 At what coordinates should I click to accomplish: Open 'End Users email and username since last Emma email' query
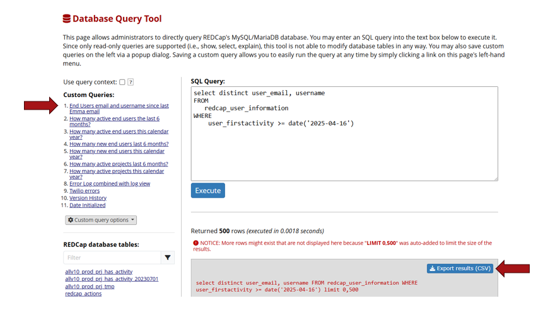click(119, 108)
